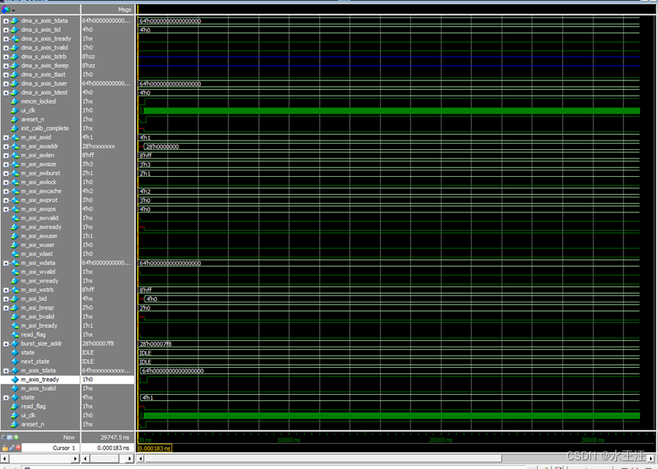The width and height of the screenshot is (658, 469).
Task: Click the edit cursor wrench icon
Action: tap(11, 447)
